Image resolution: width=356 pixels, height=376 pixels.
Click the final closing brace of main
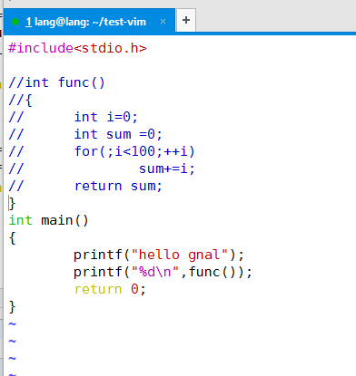point(12,307)
